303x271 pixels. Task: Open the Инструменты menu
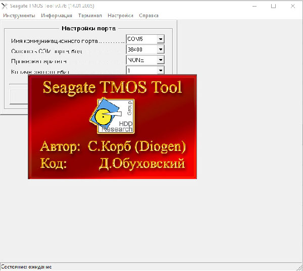pyautogui.click(x=19, y=16)
